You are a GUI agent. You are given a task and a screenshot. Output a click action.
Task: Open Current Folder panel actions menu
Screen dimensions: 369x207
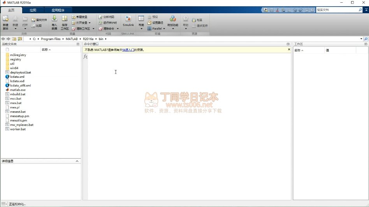coord(78,44)
